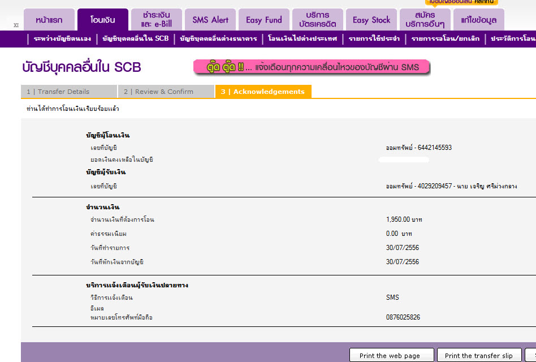
Task: Click the หมายเลขโทรศัพท์มือถือ label
Action: (x=122, y=317)
